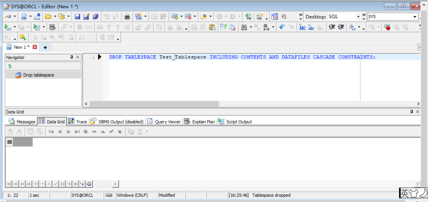Viewport: 428px width, 202px height.
Task: Click the blue Undo arrow
Action: 282,27
